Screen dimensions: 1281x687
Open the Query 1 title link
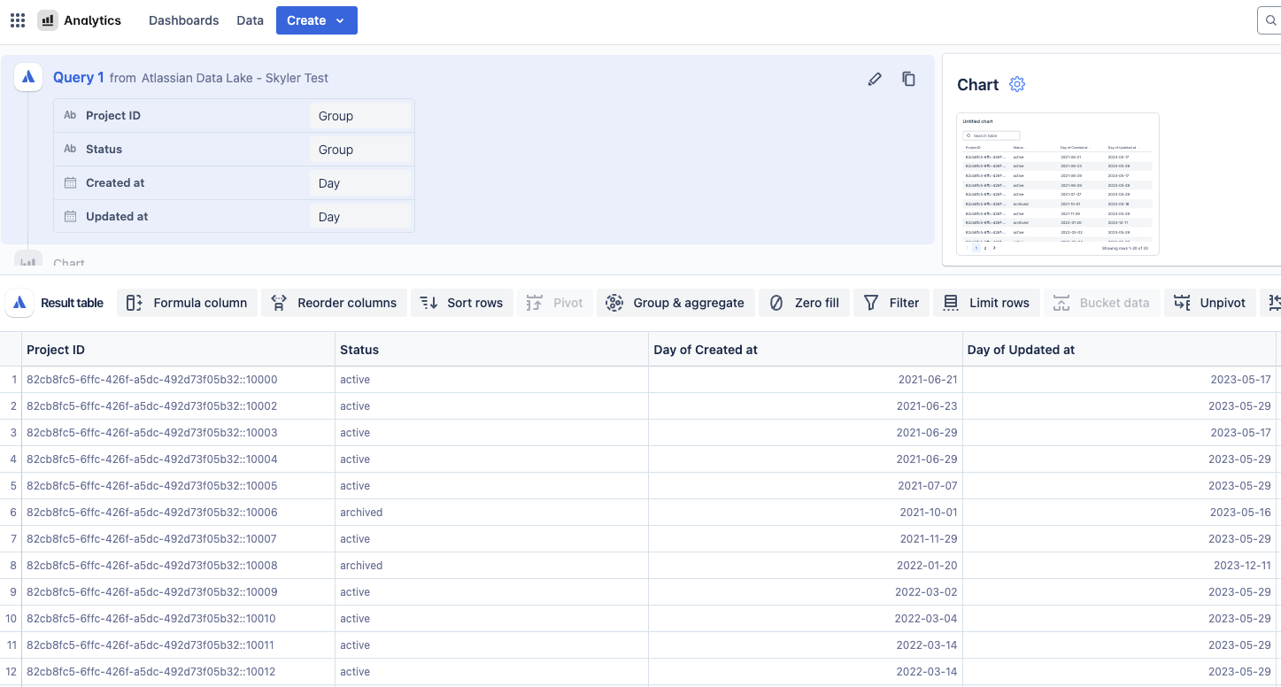coord(79,78)
